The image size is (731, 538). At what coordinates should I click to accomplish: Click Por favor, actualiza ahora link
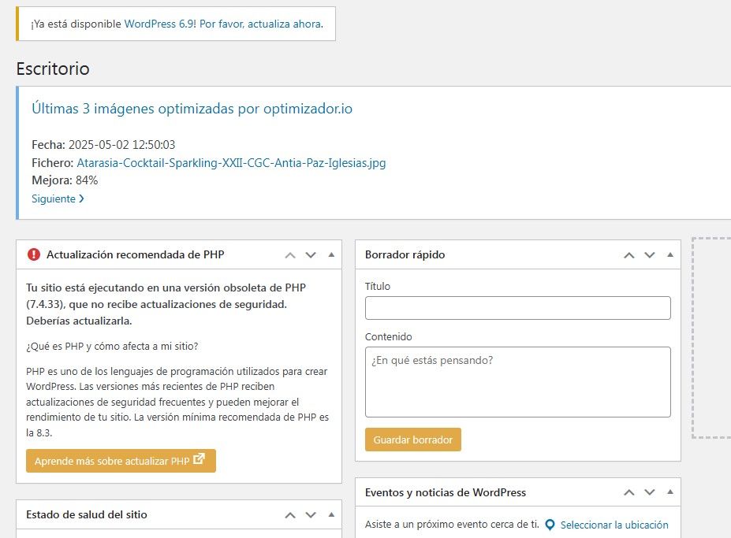click(x=260, y=24)
